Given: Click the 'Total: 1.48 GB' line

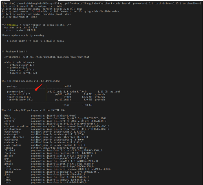Looking at the screenshot, I should (77, 105).
